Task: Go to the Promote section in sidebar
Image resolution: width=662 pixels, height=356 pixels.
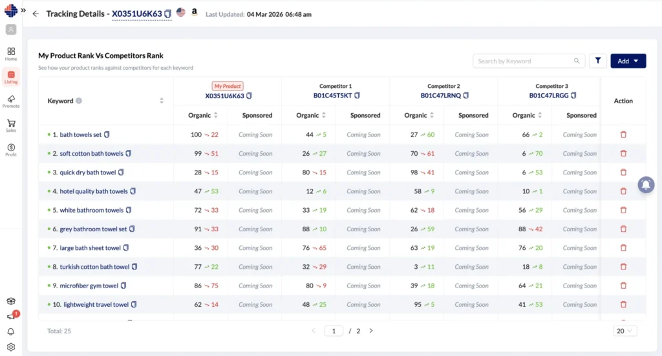Action: pos(11,101)
